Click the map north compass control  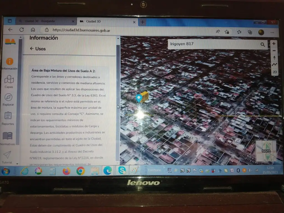click(274, 58)
